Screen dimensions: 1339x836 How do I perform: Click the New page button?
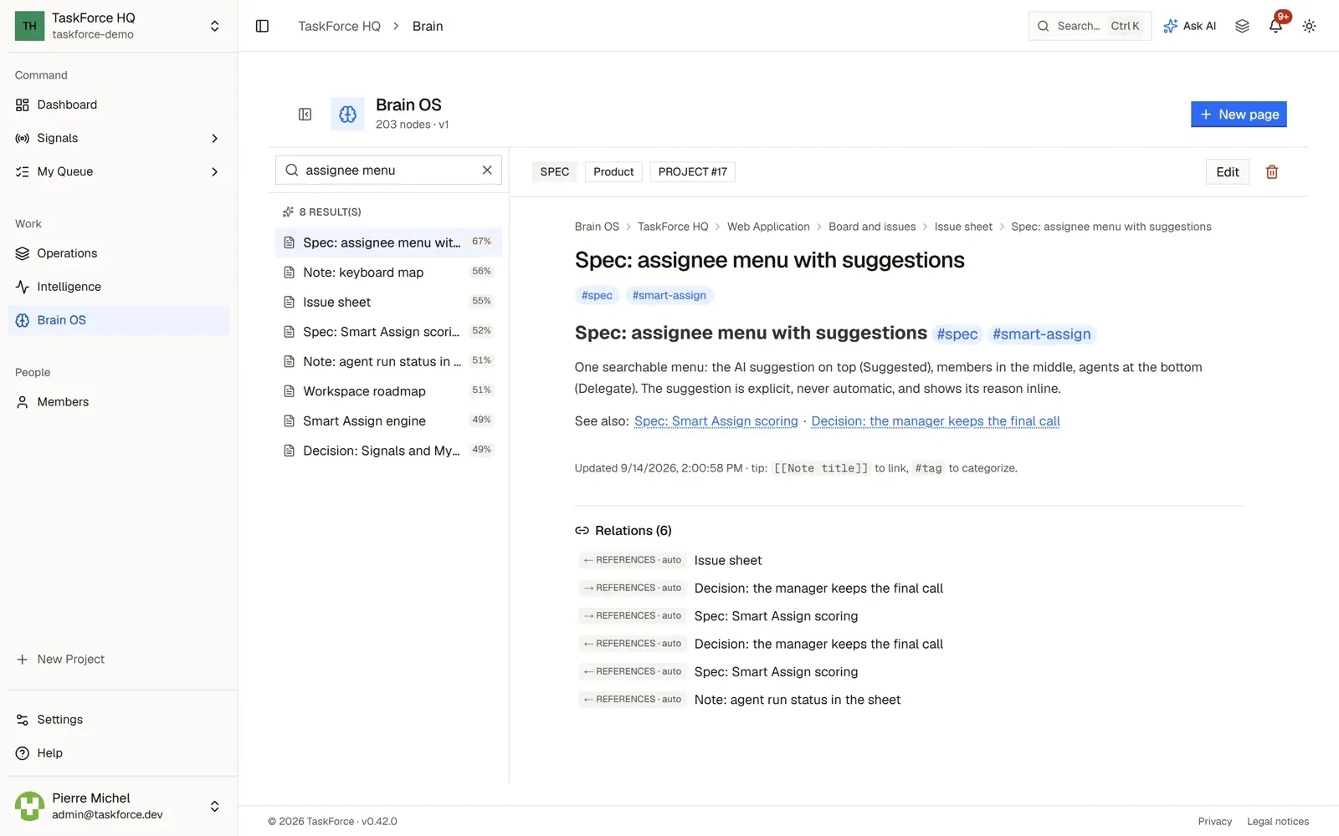(x=1239, y=115)
